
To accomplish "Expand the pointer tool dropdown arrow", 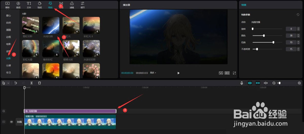I will (x=8, y=83).
